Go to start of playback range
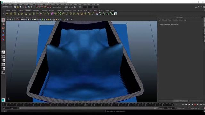 click(183, 104)
